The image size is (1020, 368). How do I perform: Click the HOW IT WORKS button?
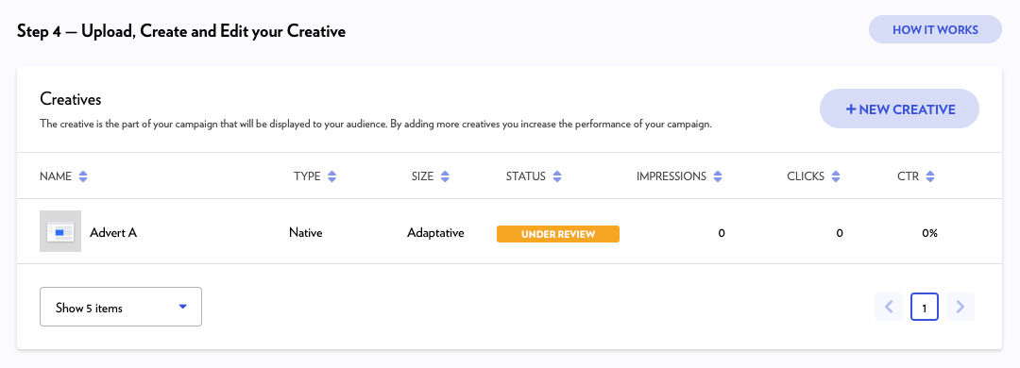click(935, 29)
